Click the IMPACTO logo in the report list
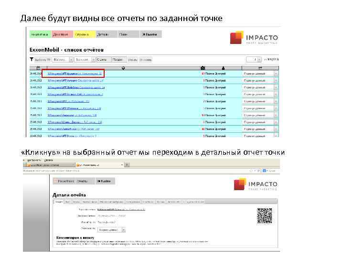Viewport: 344px width, 258px height. (x=254, y=38)
